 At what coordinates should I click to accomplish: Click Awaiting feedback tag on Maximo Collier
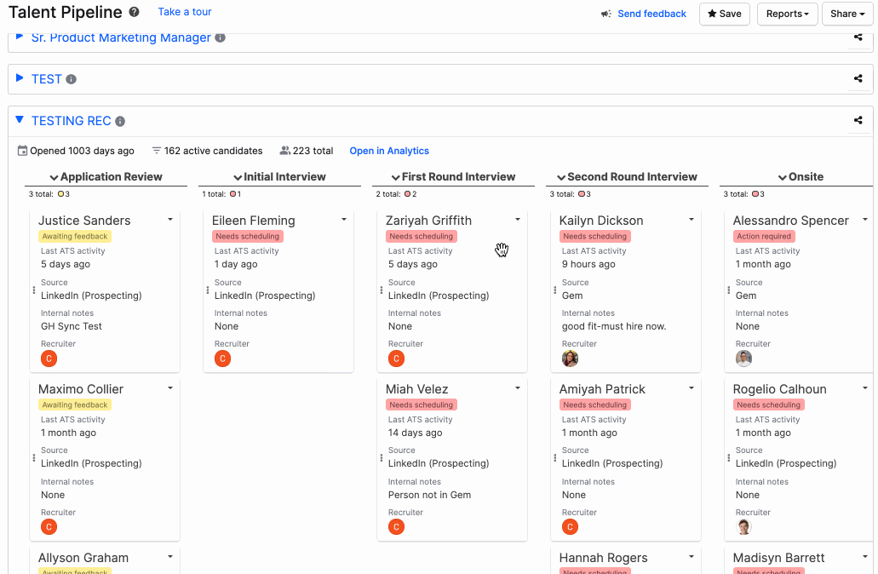point(75,405)
